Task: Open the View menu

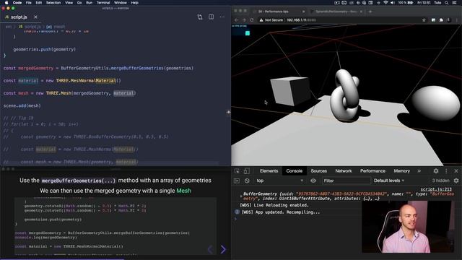Action: point(69,3)
